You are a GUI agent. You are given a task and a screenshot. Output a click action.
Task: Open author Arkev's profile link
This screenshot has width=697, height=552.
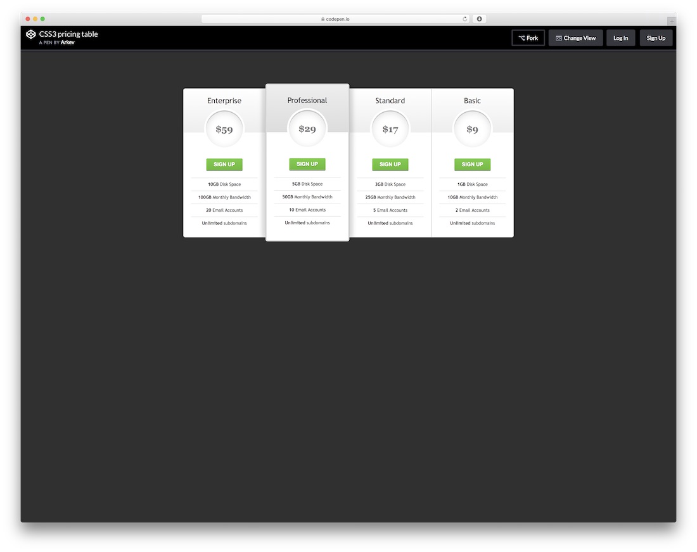pos(68,42)
